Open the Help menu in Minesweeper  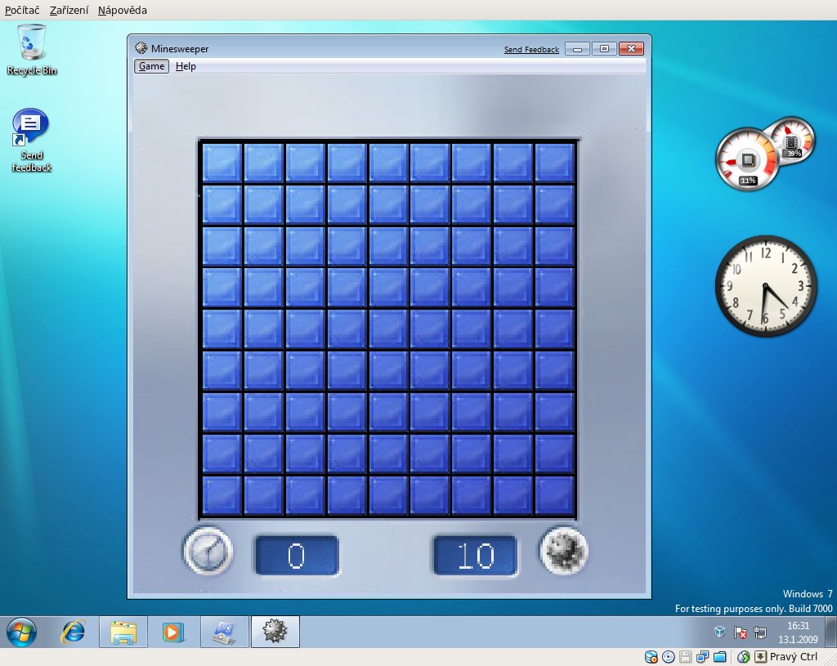(x=186, y=66)
